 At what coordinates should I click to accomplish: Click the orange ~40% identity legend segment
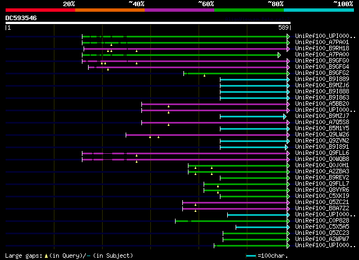pyautogui.click(x=110, y=10)
